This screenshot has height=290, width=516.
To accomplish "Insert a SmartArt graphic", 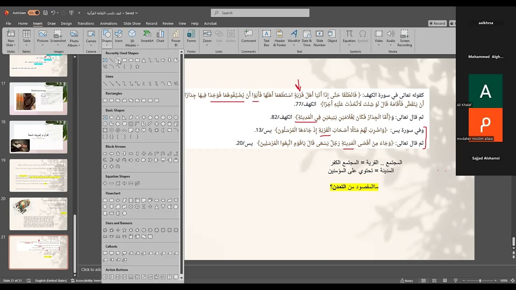I will point(147,36).
